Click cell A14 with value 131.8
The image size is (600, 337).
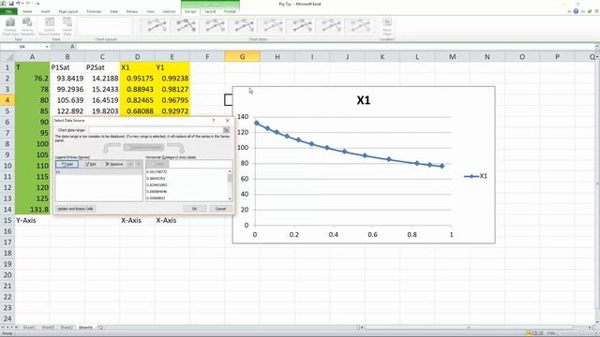click(x=33, y=210)
